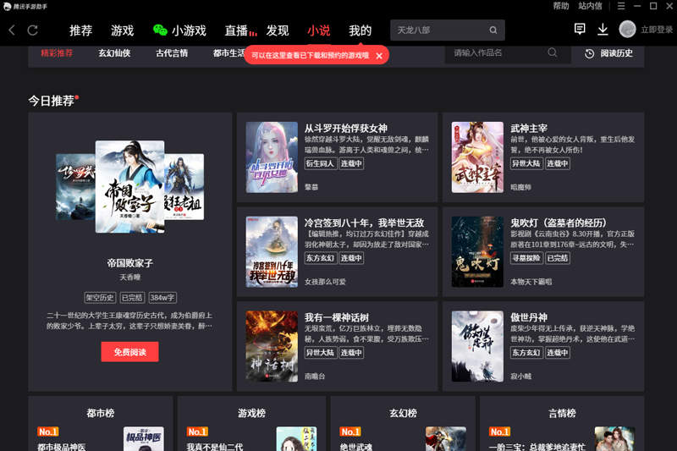The image size is (677, 451).
Task: Click the magnifier in the novel search field
Action: pos(553,52)
